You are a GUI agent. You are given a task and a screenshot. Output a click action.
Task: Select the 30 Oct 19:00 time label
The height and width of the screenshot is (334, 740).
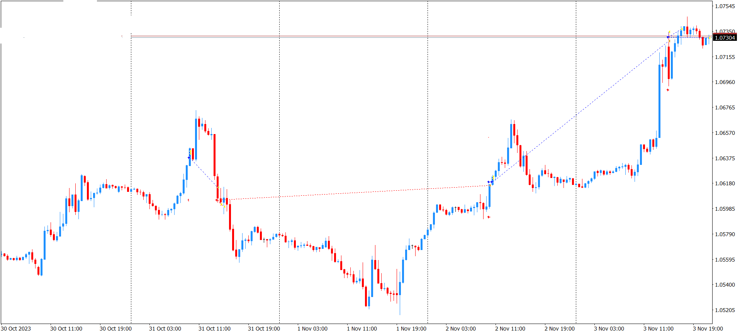tap(115, 329)
